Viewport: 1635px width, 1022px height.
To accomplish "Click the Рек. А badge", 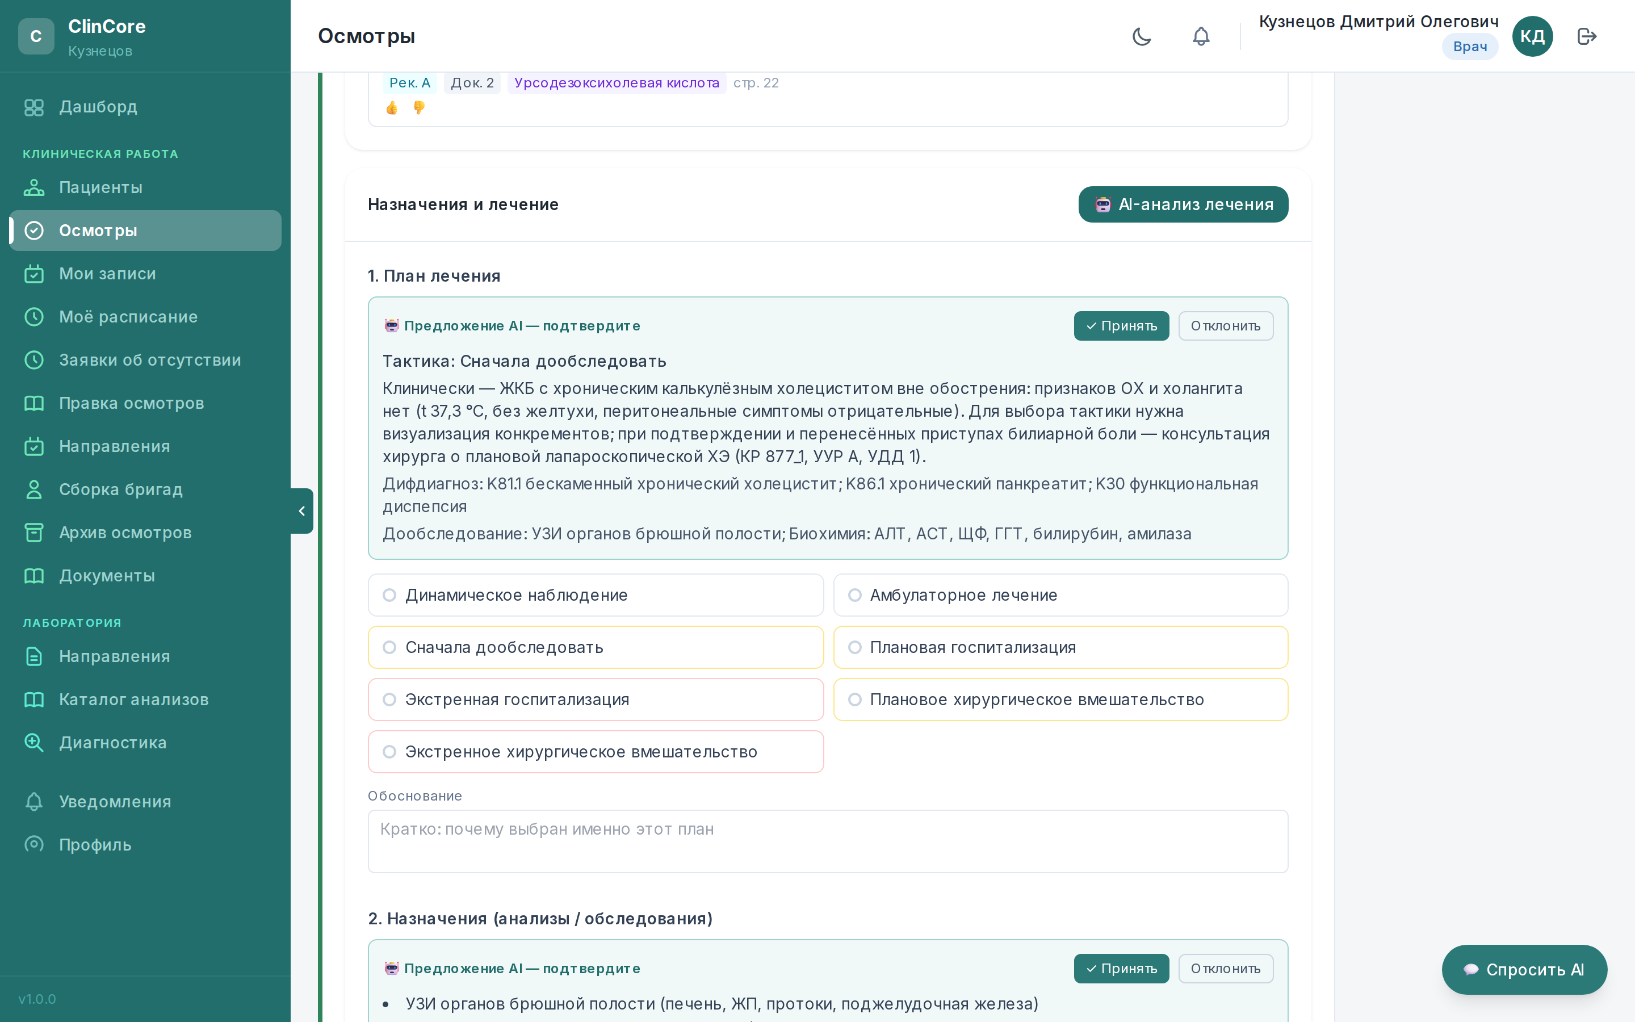I will [x=409, y=83].
